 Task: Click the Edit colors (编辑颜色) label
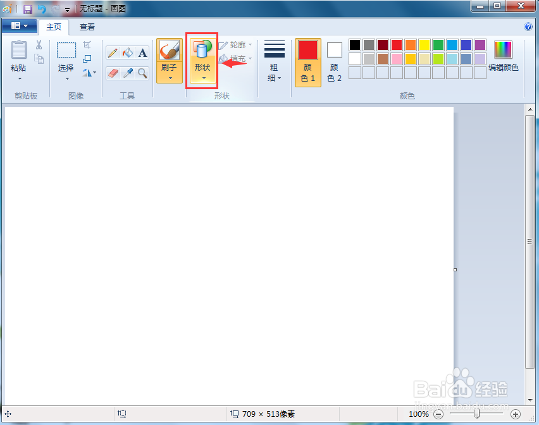503,68
